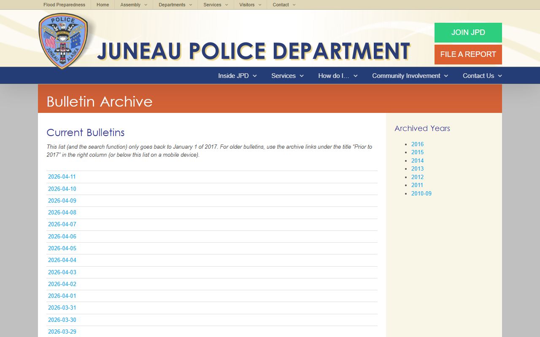Open the 2026-04-10 bulletin

tap(62, 189)
